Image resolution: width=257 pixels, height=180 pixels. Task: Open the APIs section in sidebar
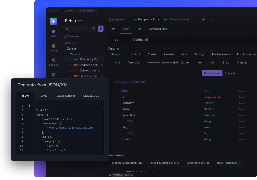[53, 33]
